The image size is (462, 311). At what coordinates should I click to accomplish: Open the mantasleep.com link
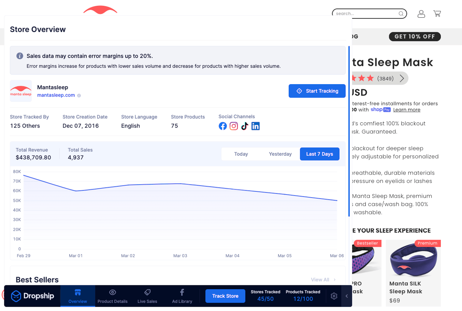(x=56, y=95)
